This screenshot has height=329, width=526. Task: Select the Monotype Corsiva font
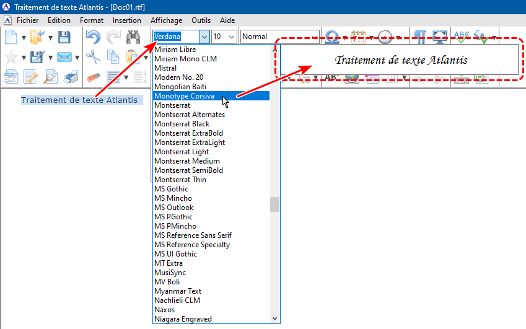click(x=211, y=96)
